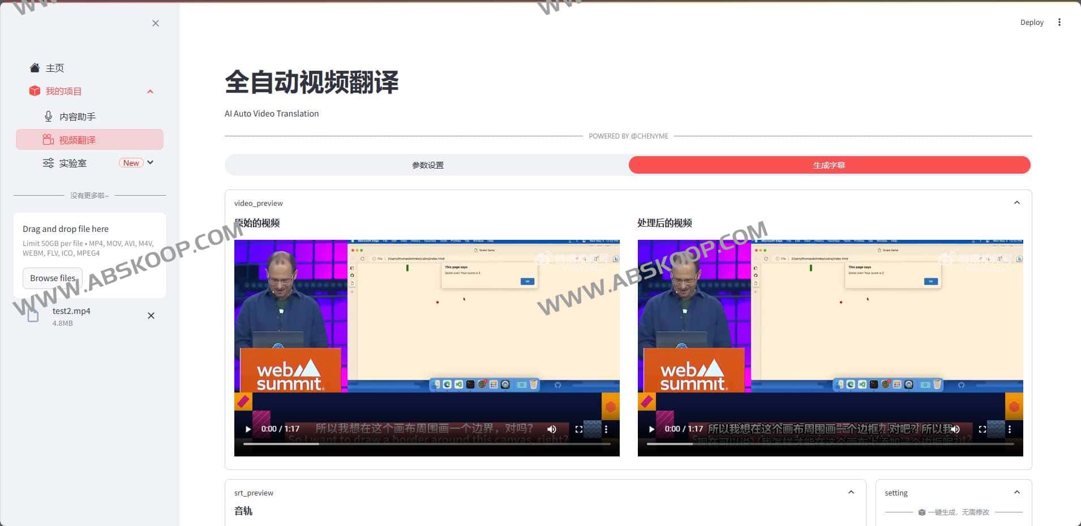Click the Browse files button
The height and width of the screenshot is (526, 1081).
(52, 278)
